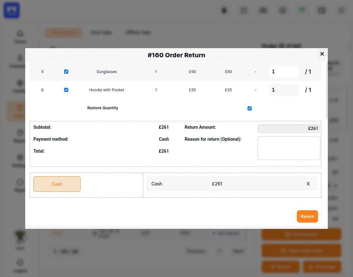The height and width of the screenshot is (277, 353).
Task: Switch to the Hold Sale tab
Action: pos(101,32)
